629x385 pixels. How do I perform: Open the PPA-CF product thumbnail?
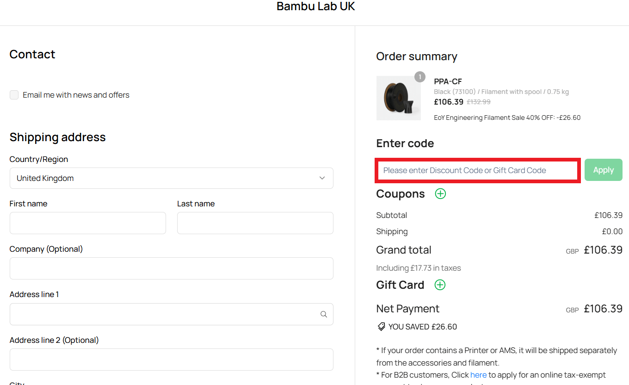tap(398, 98)
